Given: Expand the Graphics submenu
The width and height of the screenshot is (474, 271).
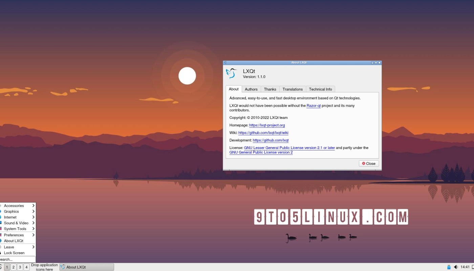Looking at the screenshot, I should pos(18,211).
